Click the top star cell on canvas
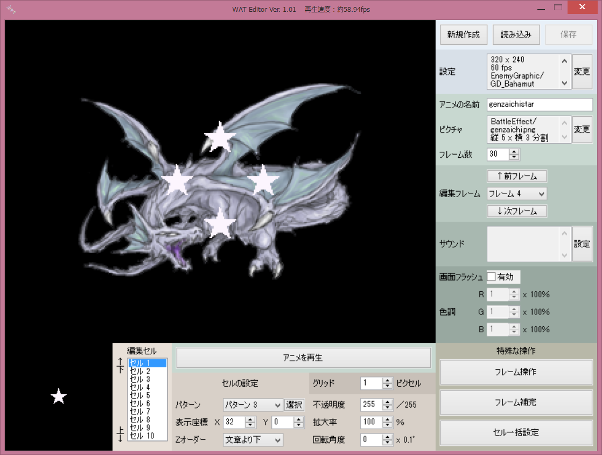The width and height of the screenshot is (602, 455). (220, 137)
